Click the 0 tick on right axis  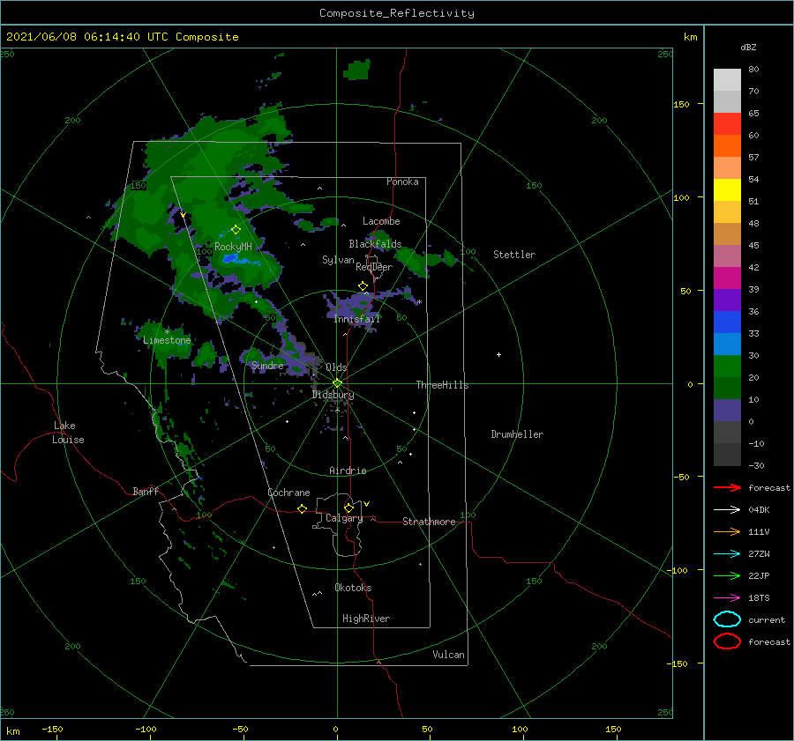[x=690, y=384]
